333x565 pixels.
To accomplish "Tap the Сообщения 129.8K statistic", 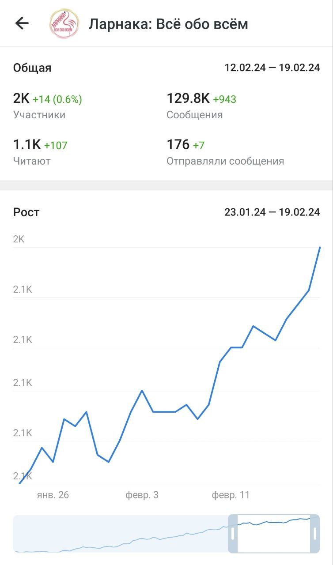I will pyautogui.click(x=194, y=106).
